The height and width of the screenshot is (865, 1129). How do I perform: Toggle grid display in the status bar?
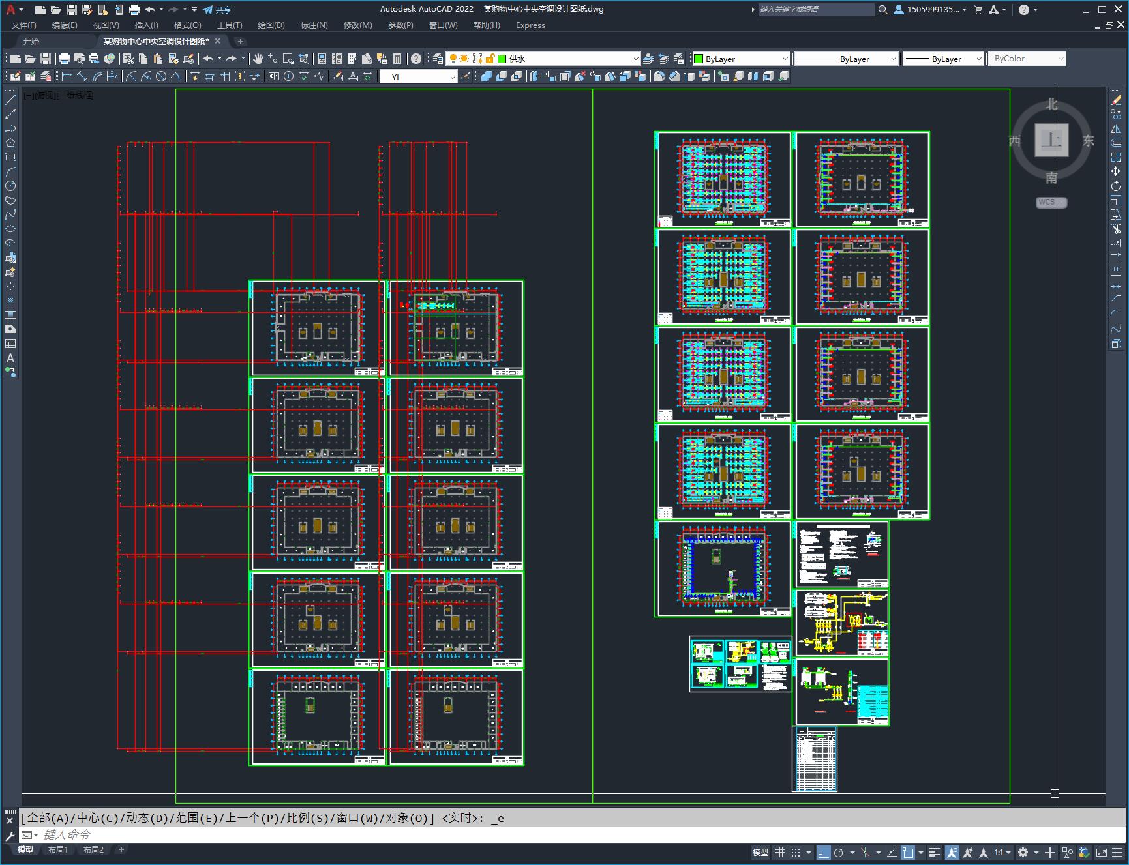pyautogui.click(x=779, y=853)
